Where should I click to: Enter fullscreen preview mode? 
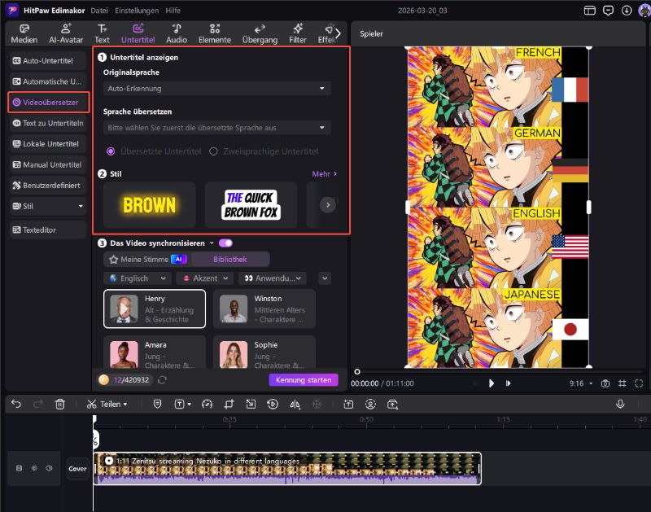tap(639, 383)
